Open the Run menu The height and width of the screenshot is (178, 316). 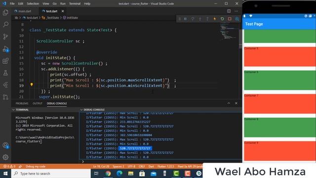click(63, 3)
